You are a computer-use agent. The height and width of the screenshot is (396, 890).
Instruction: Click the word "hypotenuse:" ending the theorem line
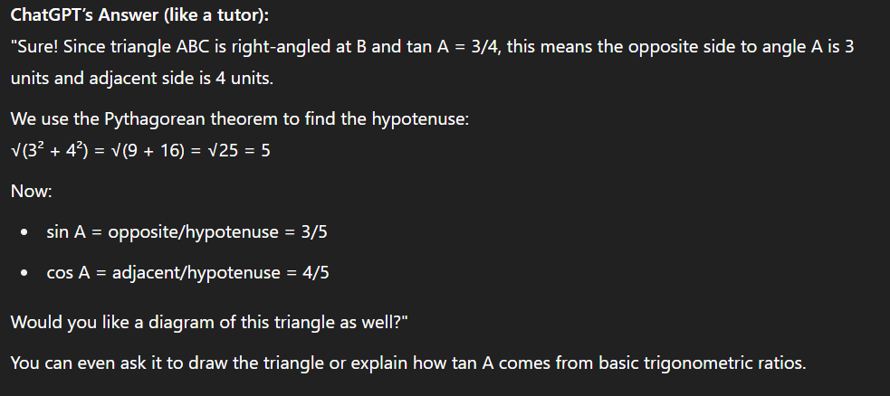(420, 119)
